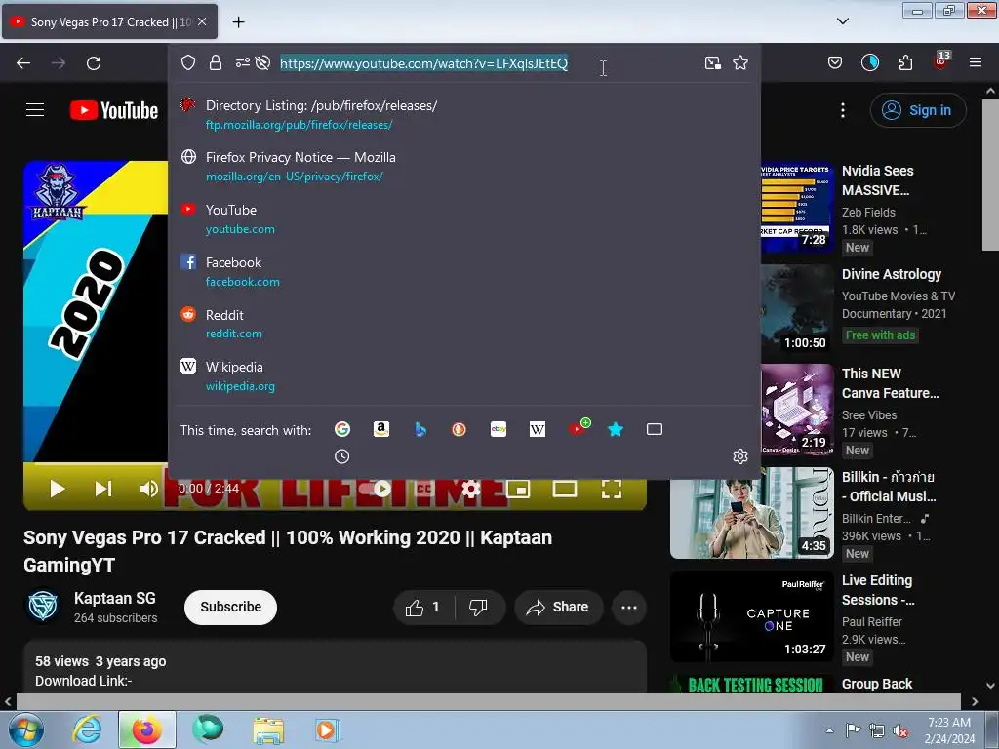Open Billkin Official Music video thumbnail

tap(752, 513)
